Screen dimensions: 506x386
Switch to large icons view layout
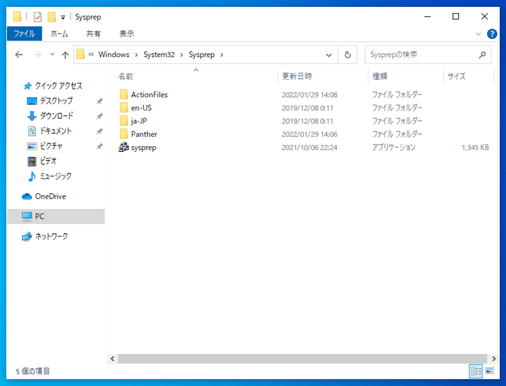click(x=490, y=371)
